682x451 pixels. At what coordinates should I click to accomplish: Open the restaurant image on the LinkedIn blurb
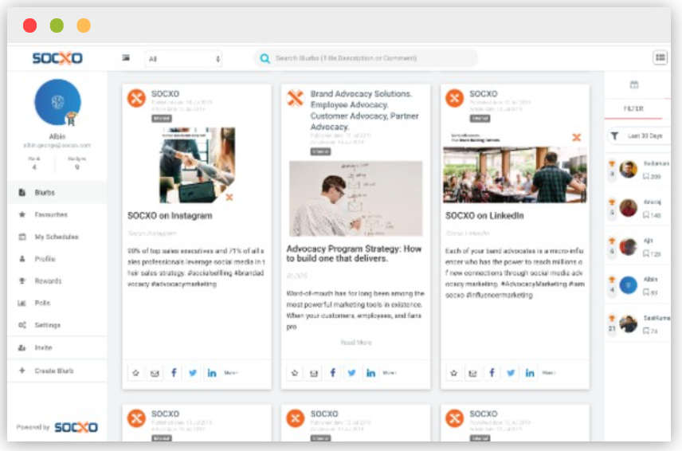coord(515,166)
